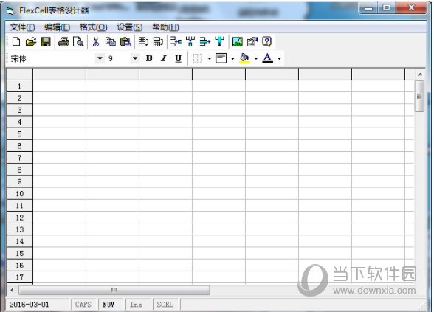Open the 格式(O) menu

(94, 27)
